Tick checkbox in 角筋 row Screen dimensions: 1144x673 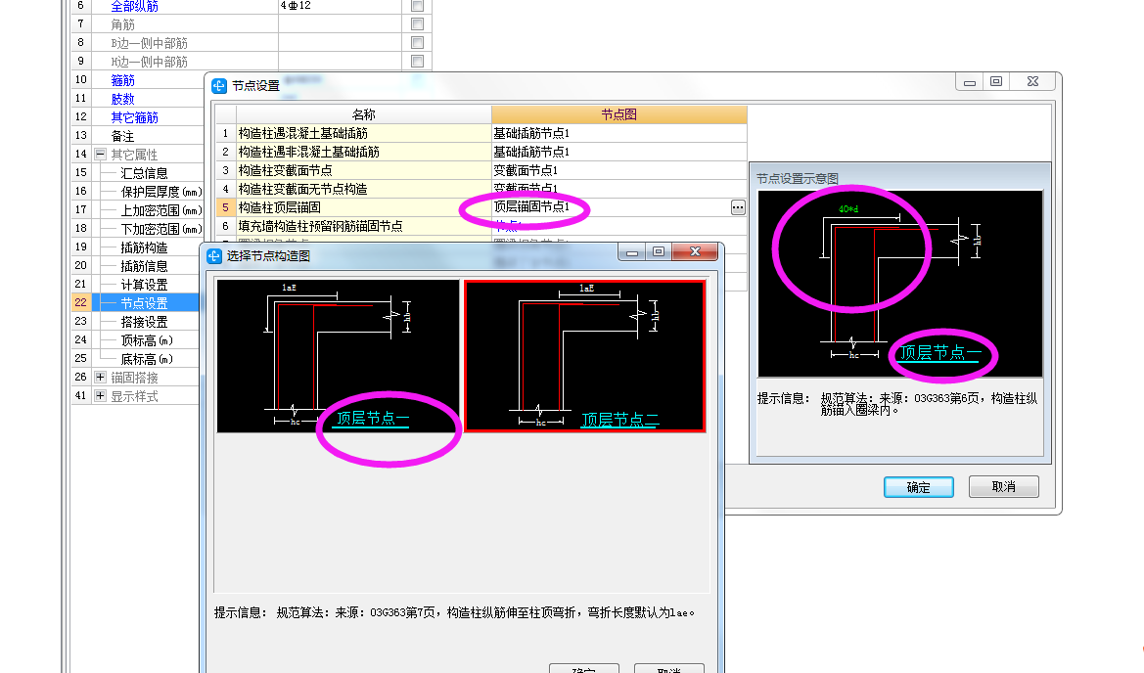(x=417, y=24)
